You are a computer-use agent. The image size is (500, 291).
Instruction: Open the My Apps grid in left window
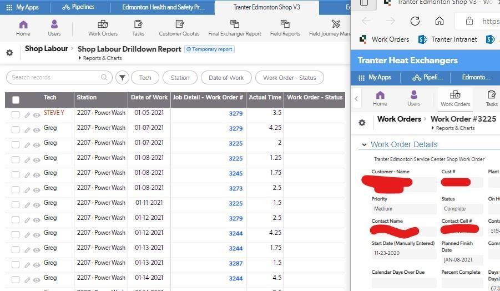pyautogui.click(x=22, y=7)
